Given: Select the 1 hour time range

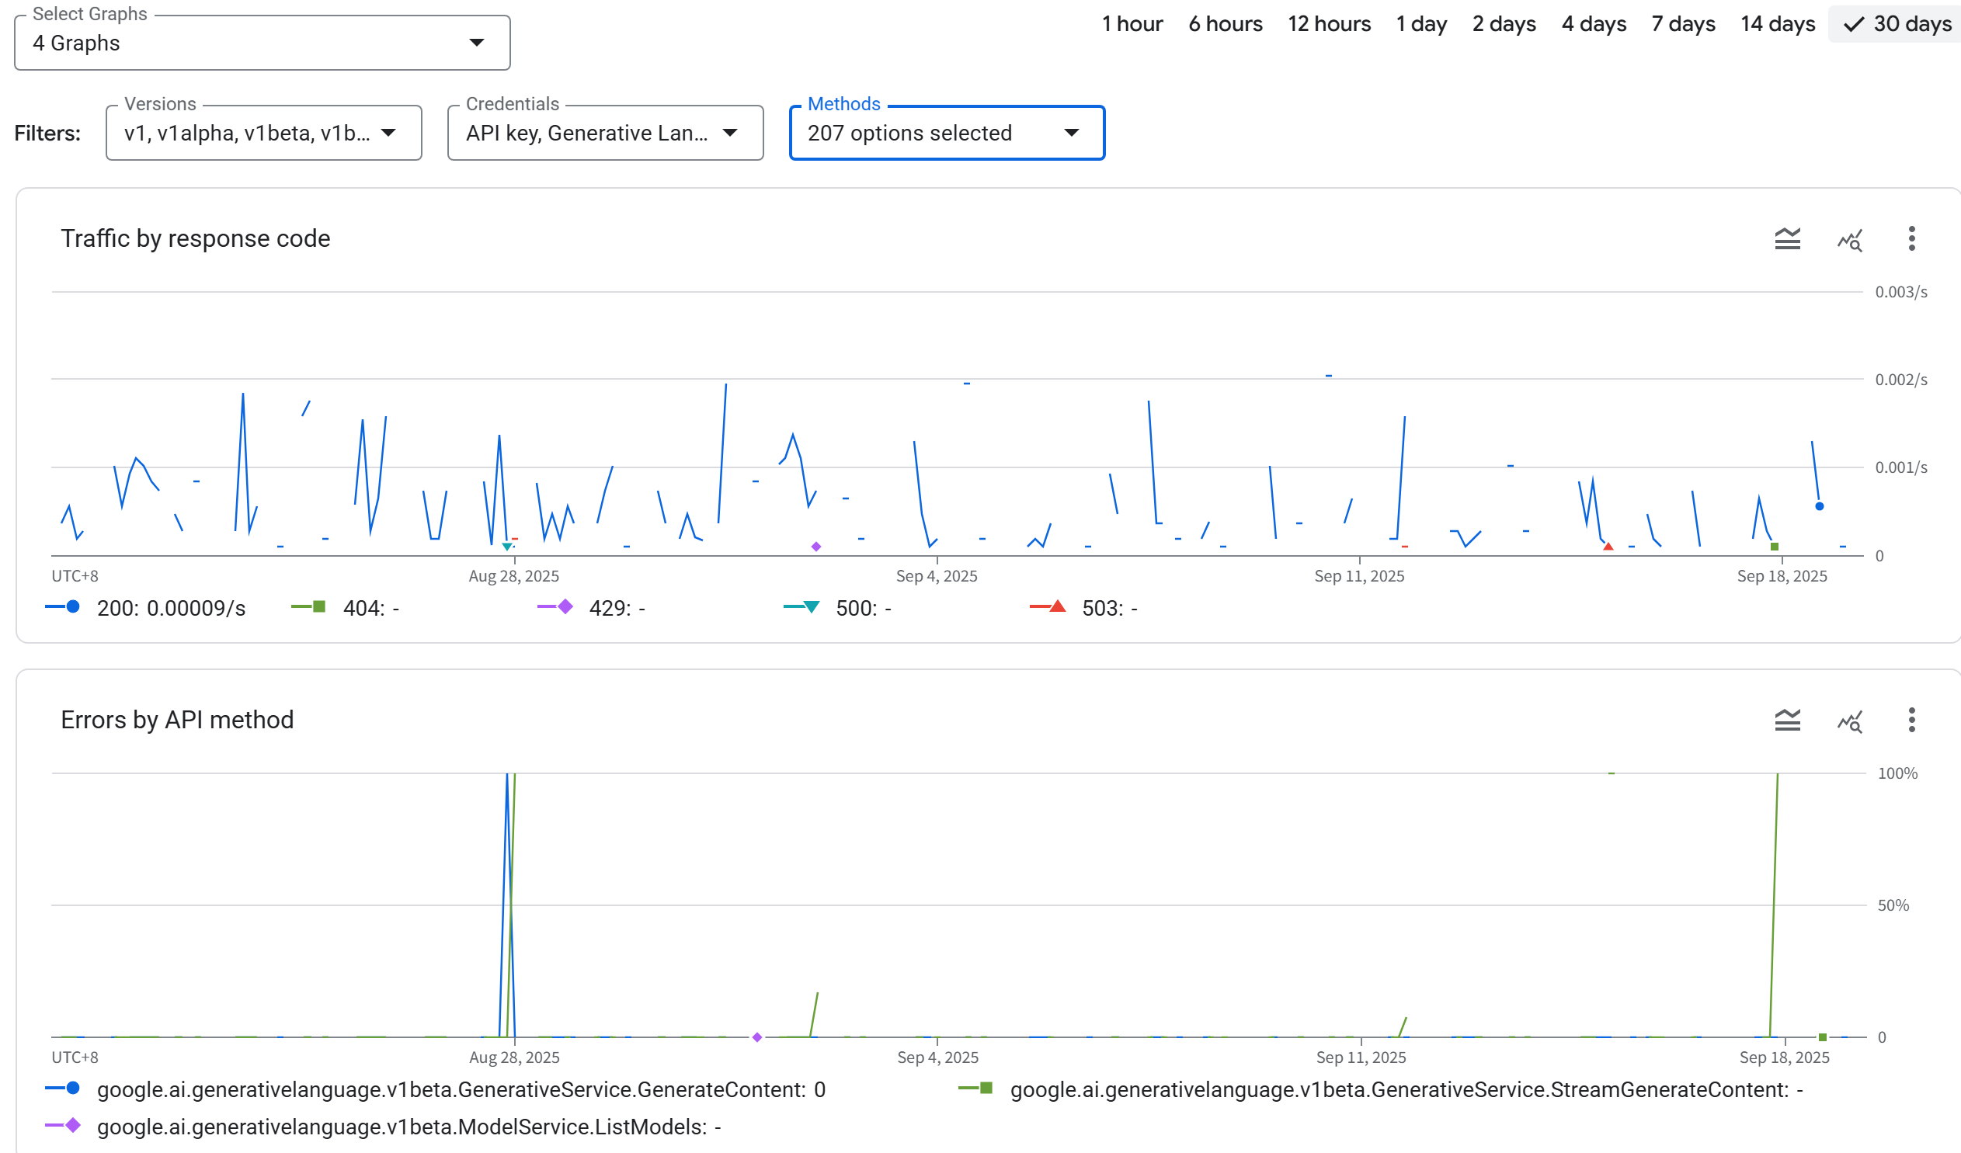Looking at the screenshot, I should [1132, 24].
